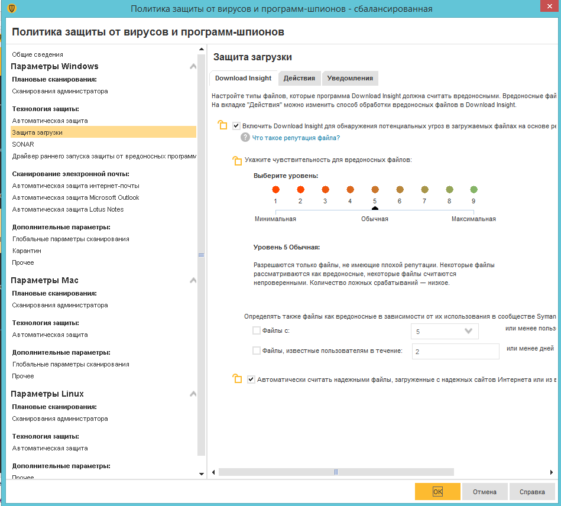Open Автоматическая защита under Параметры Linux

click(x=50, y=448)
